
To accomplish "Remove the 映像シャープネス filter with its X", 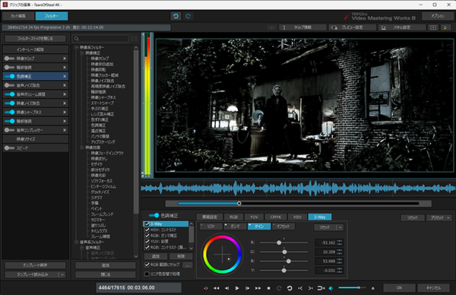I will (65, 112).
